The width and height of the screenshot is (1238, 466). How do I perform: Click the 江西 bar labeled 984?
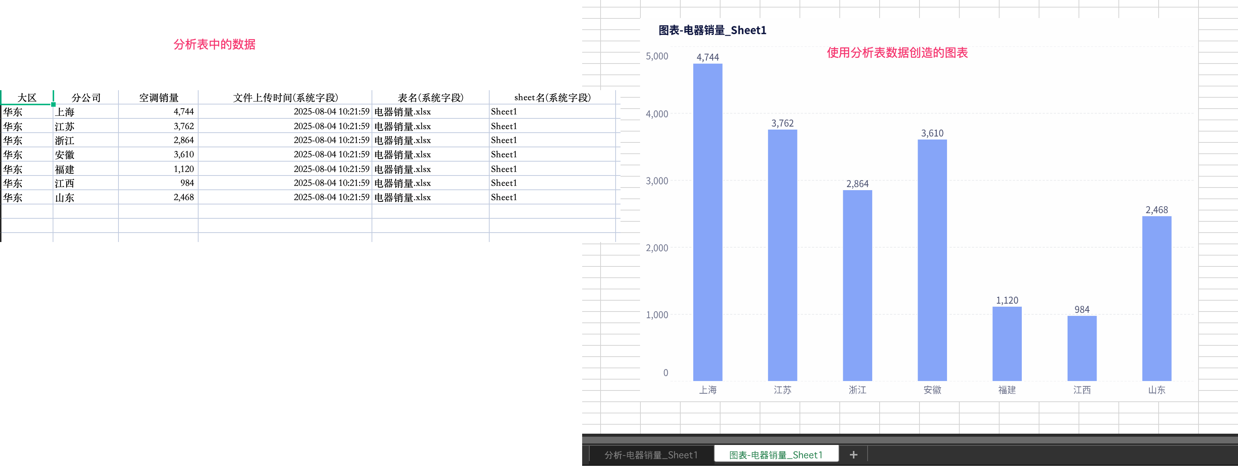tap(1082, 348)
